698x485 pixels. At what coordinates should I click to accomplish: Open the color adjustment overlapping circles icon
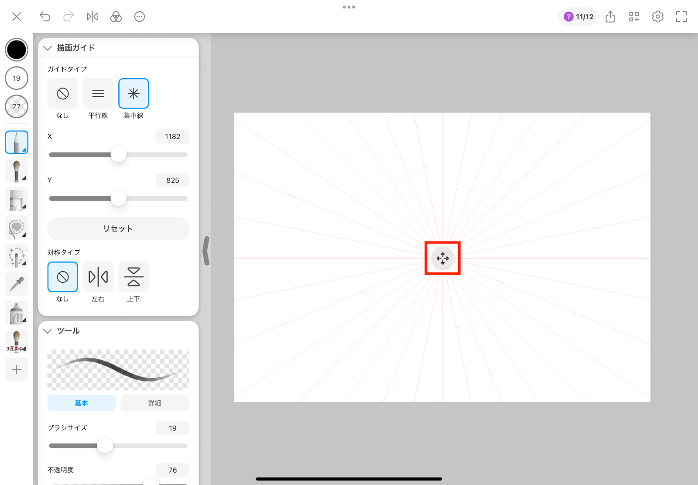coord(116,17)
